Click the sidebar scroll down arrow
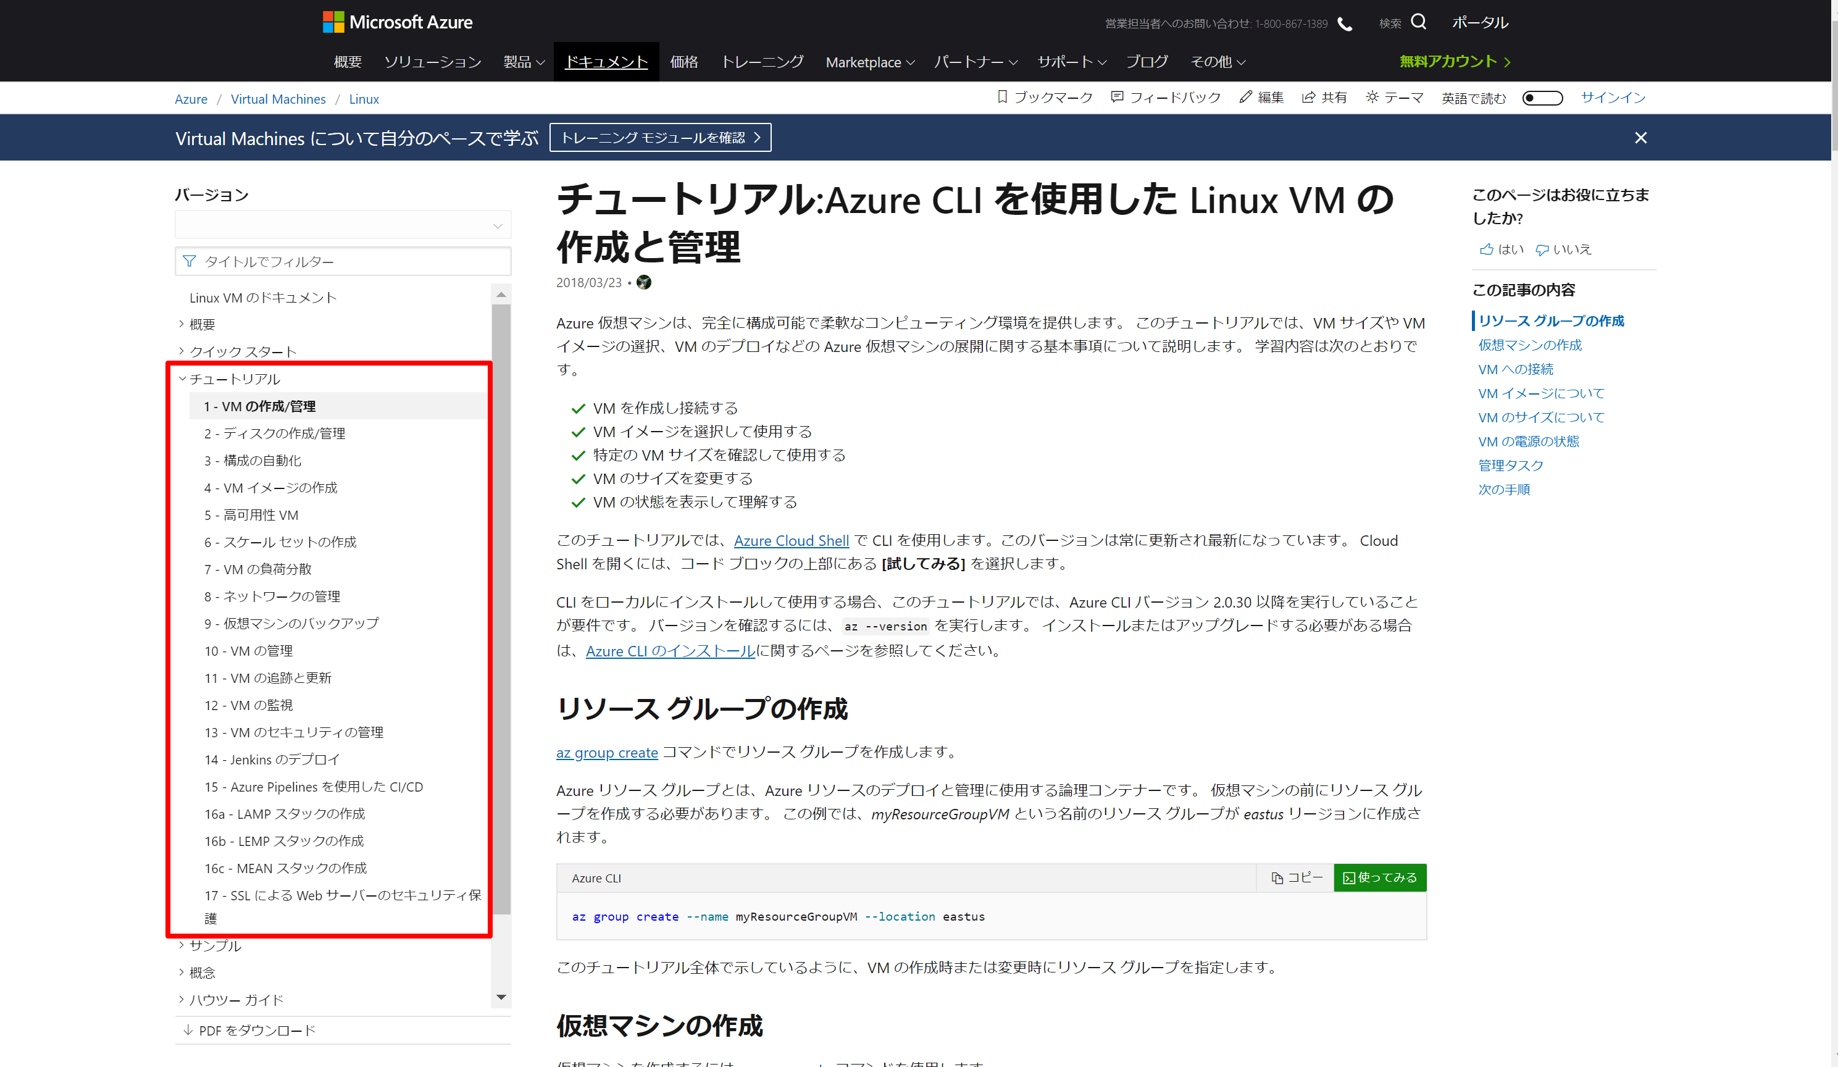The width and height of the screenshot is (1838, 1067). pyautogui.click(x=501, y=997)
